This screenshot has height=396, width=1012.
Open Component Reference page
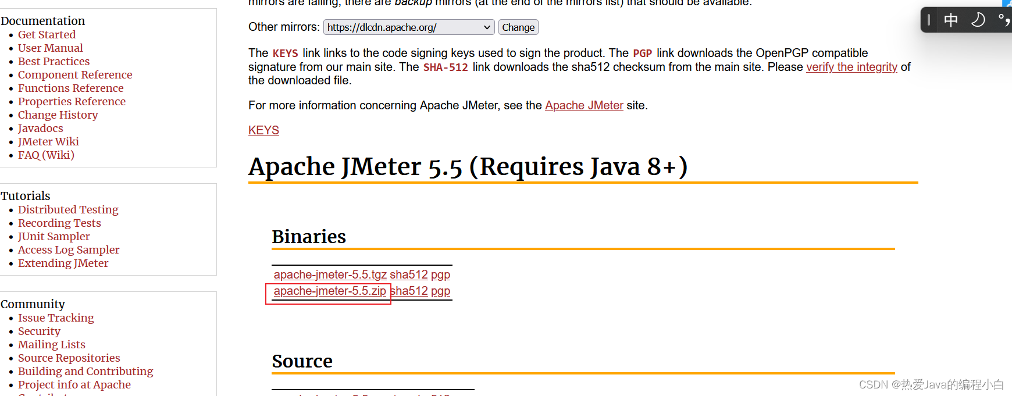click(x=75, y=75)
